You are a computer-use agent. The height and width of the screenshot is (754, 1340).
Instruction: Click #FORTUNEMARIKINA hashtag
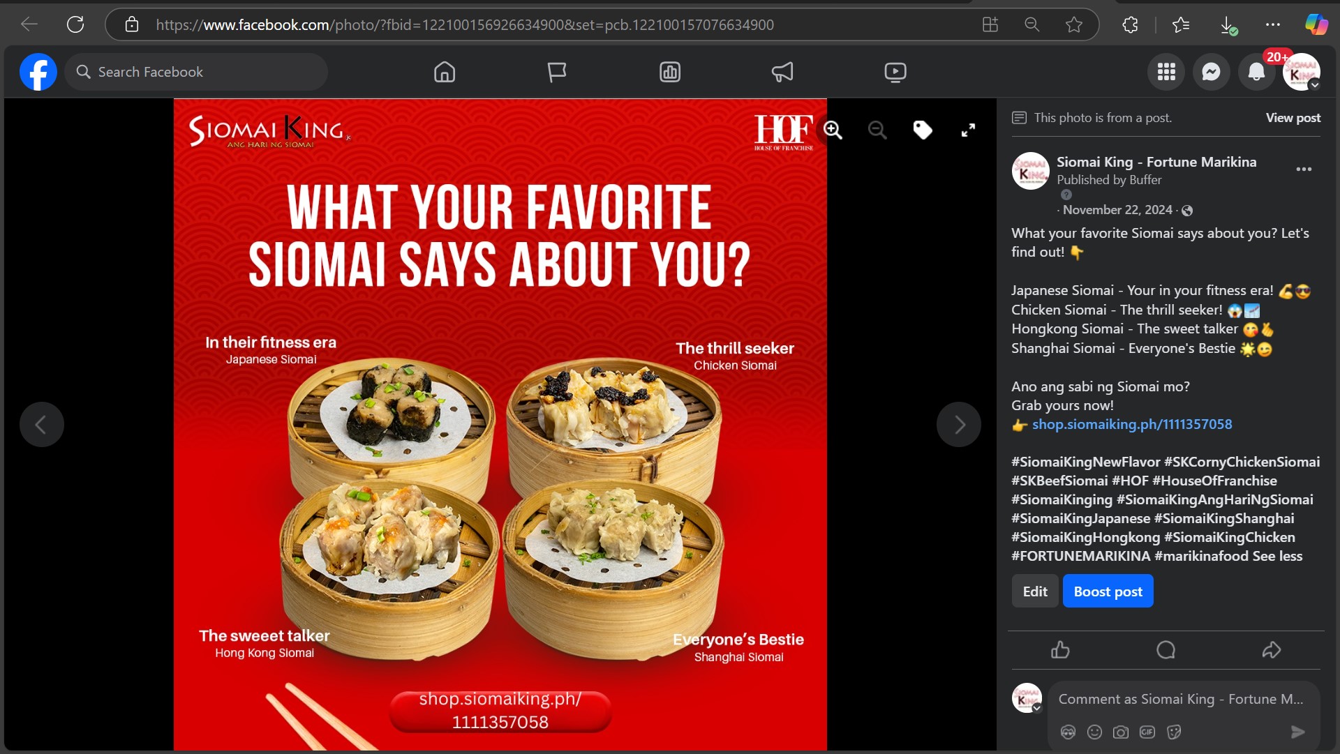tap(1080, 556)
